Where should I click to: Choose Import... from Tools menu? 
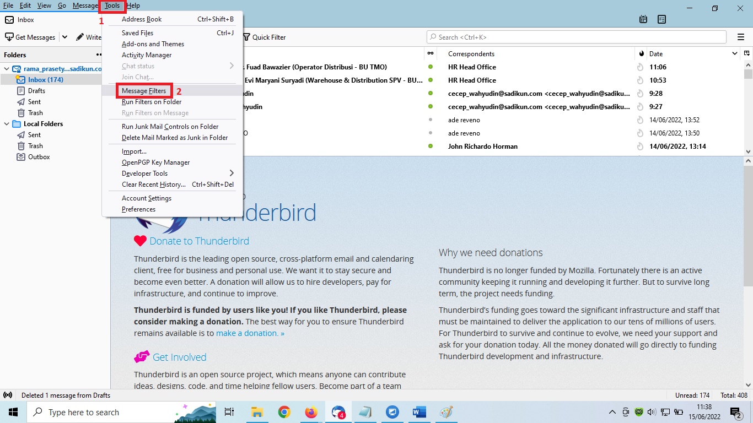173,151
